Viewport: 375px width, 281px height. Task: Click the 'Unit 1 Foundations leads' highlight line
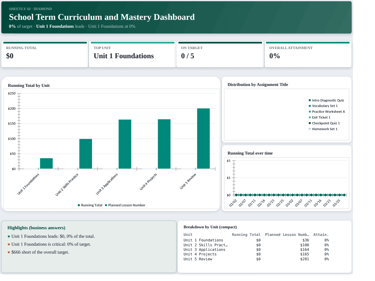[51, 237]
